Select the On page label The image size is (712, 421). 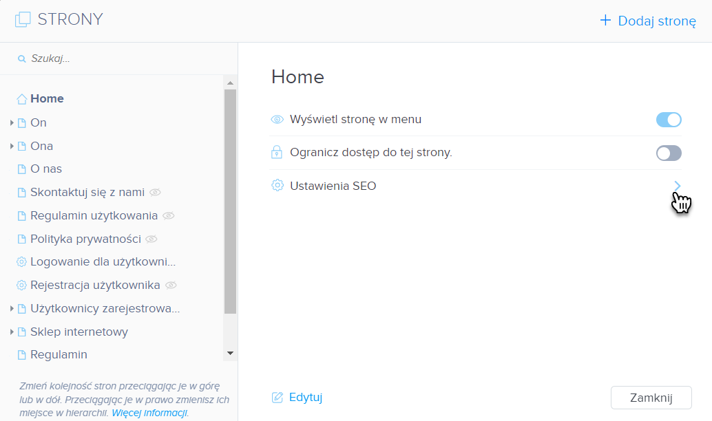(x=38, y=123)
